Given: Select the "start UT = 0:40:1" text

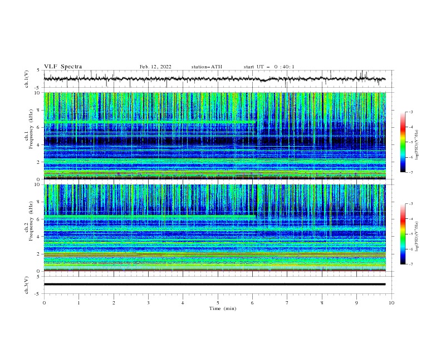Looking at the screenshot, I should point(269,67).
